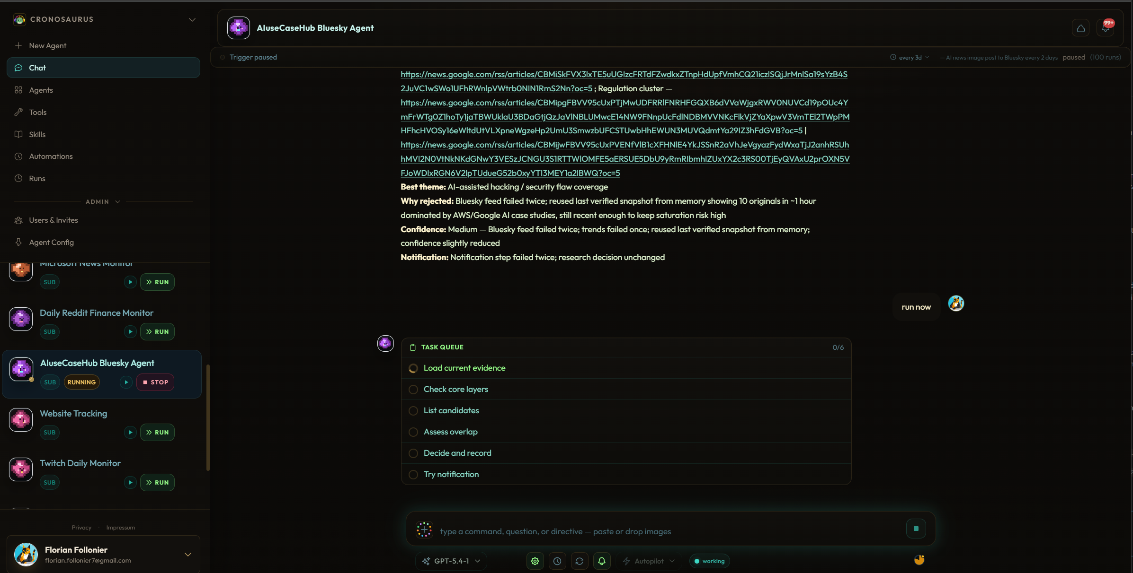Click the clock history icon below input

click(557, 561)
